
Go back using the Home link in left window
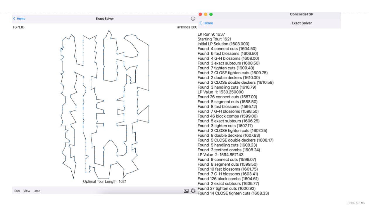20,18
